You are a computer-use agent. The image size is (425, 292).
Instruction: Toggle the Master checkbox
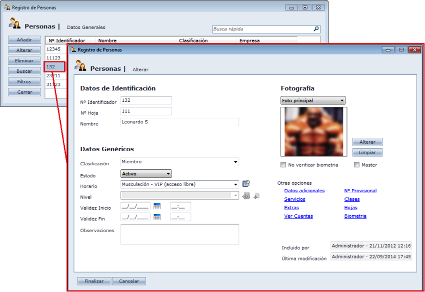(x=356, y=165)
